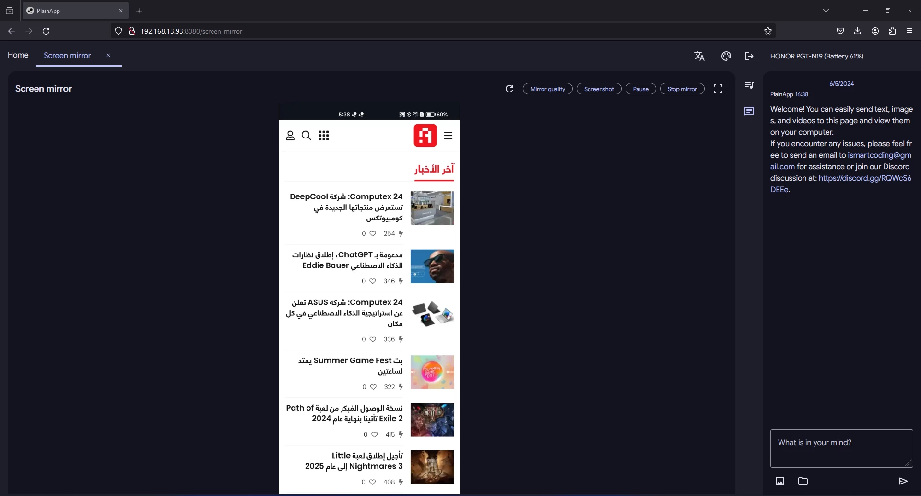This screenshot has height=496, width=921.
Task: Click the HONOR PGT-N19 device label
Action: (x=816, y=56)
